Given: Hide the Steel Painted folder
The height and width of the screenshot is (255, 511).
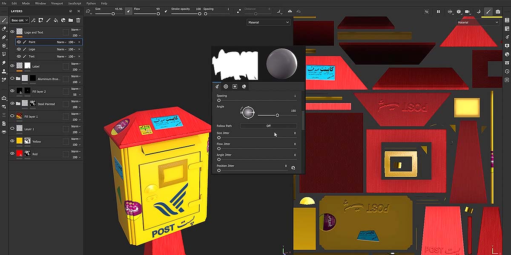Looking at the screenshot, I should (12, 103).
